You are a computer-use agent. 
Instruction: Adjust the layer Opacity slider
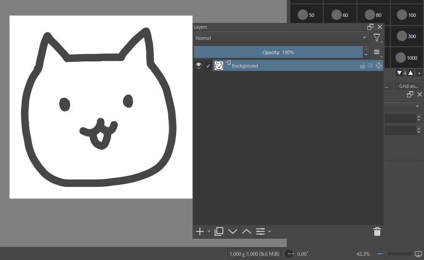pos(278,52)
